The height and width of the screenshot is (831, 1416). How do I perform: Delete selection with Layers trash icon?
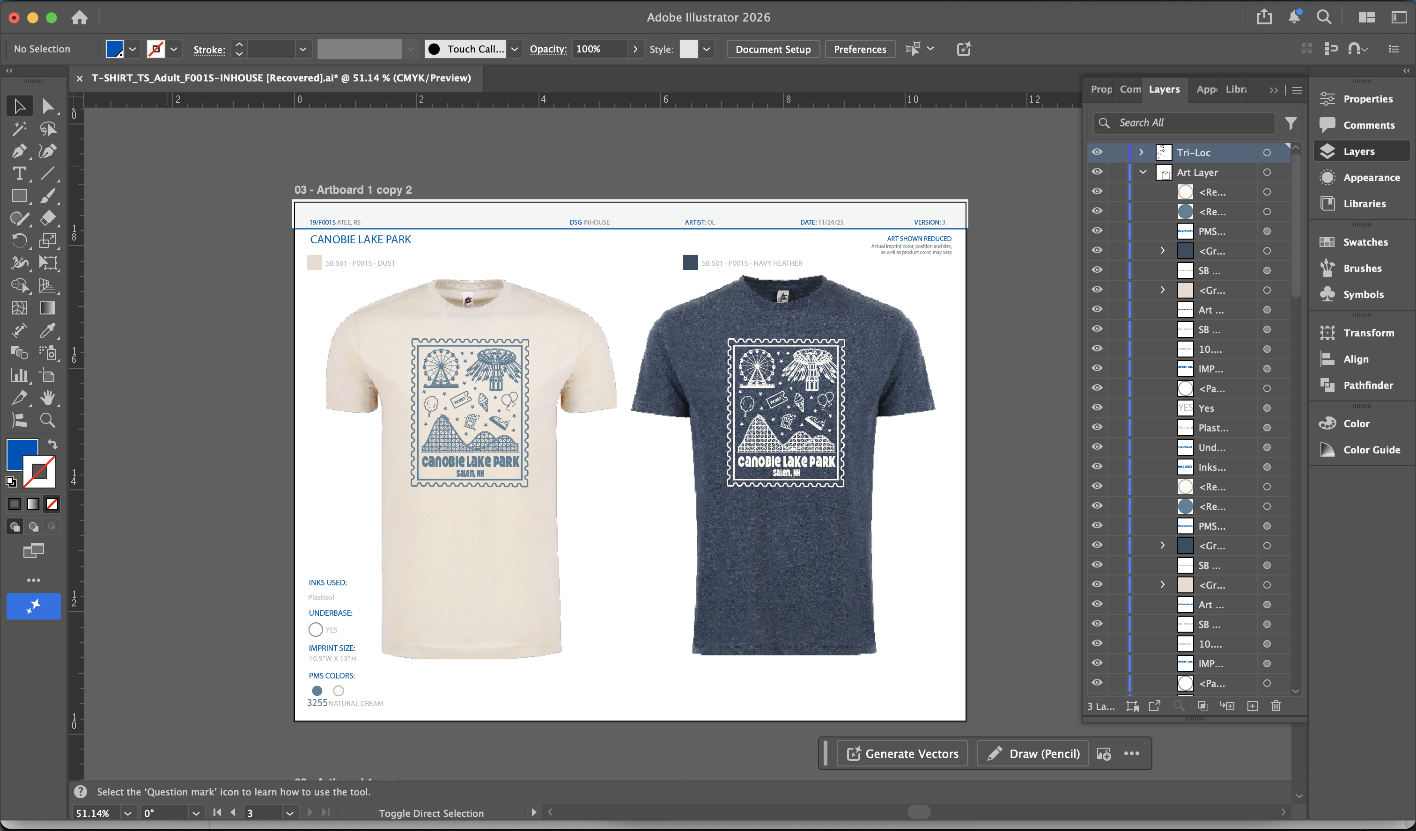tap(1276, 706)
